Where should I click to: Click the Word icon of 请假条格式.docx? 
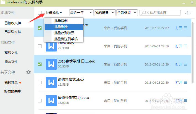(51, 82)
